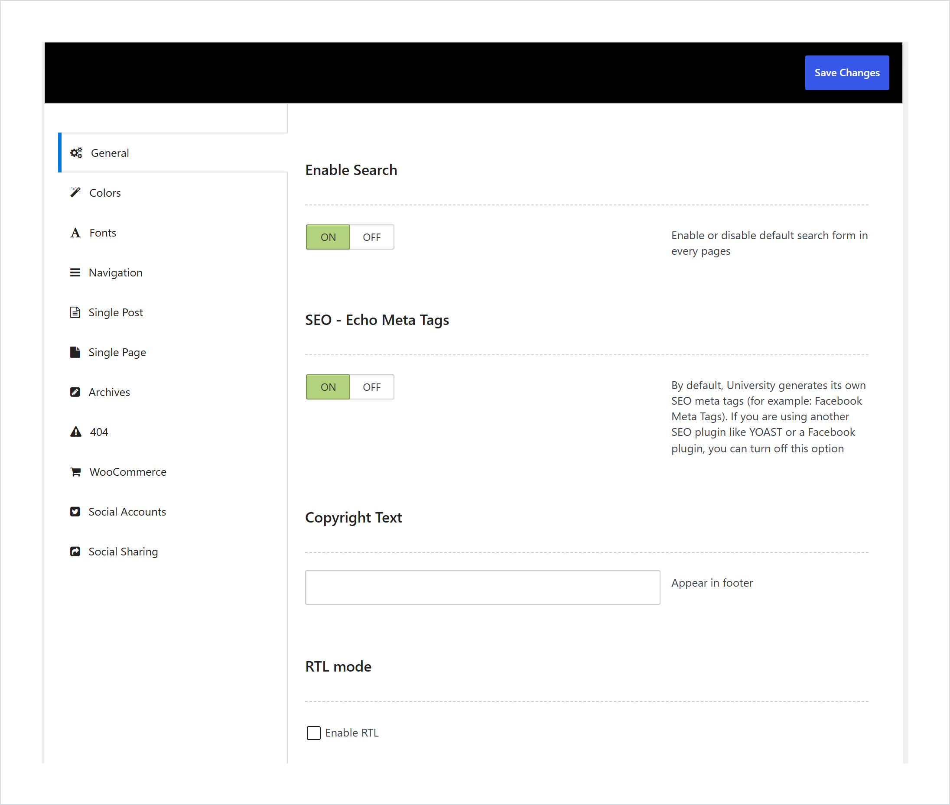The image size is (950, 805).
Task: Check the Enable RTL checkbox
Action: coord(314,733)
